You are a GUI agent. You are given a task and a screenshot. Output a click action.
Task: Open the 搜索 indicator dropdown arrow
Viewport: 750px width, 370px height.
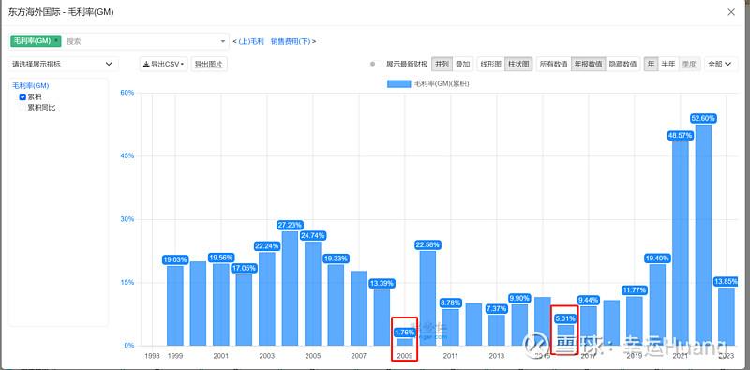(x=223, y=41)
